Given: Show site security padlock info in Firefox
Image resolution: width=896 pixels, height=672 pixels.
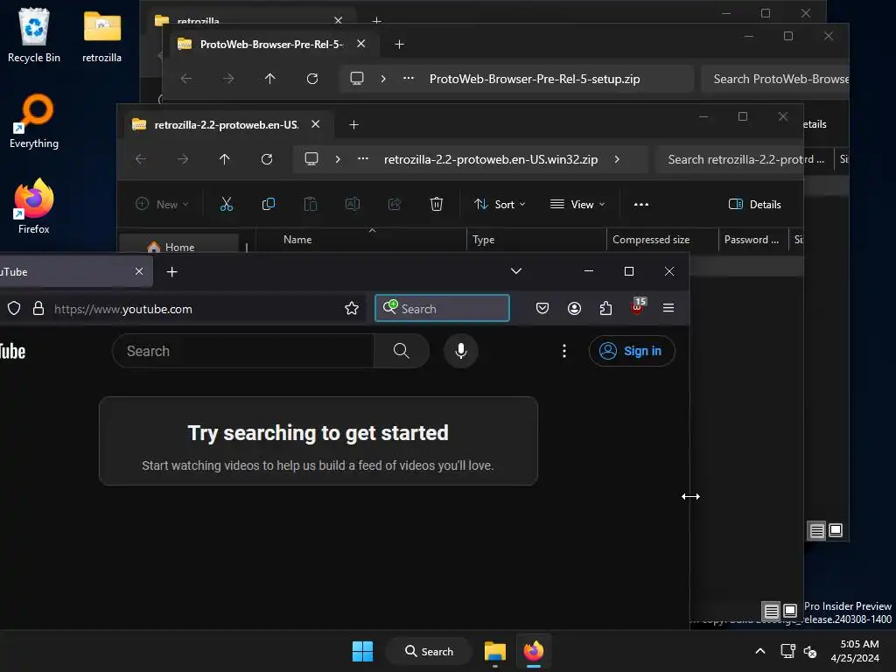Looking at the screenshot, I should click(x=38, y=309).
